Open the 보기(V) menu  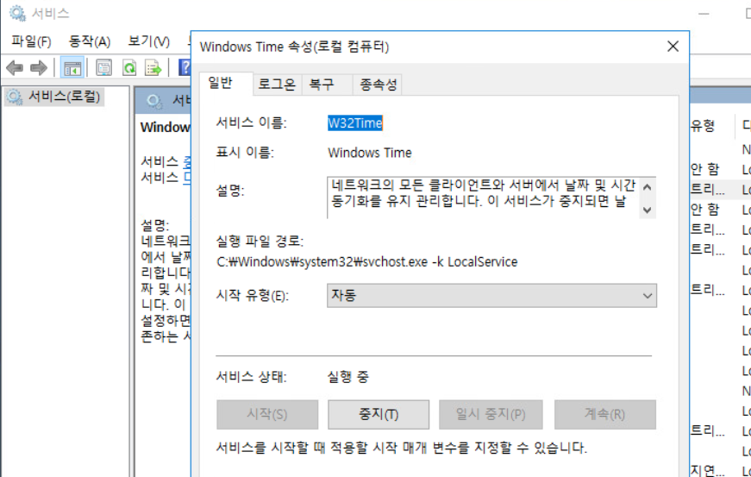click(148, 41)
